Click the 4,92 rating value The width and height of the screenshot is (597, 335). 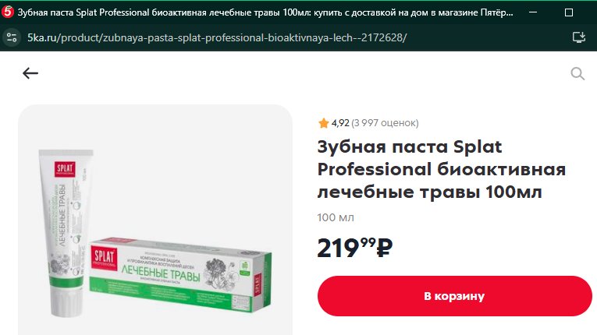(340, 123)
